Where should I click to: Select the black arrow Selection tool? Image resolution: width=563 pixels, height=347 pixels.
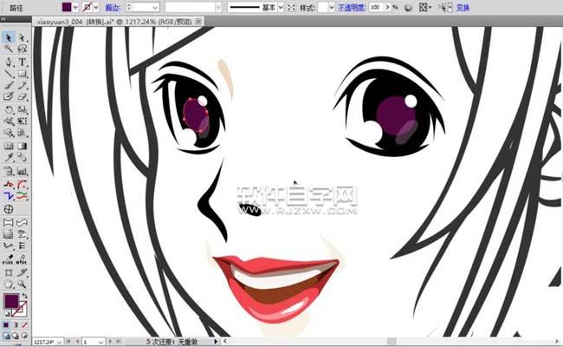[9, 37]
